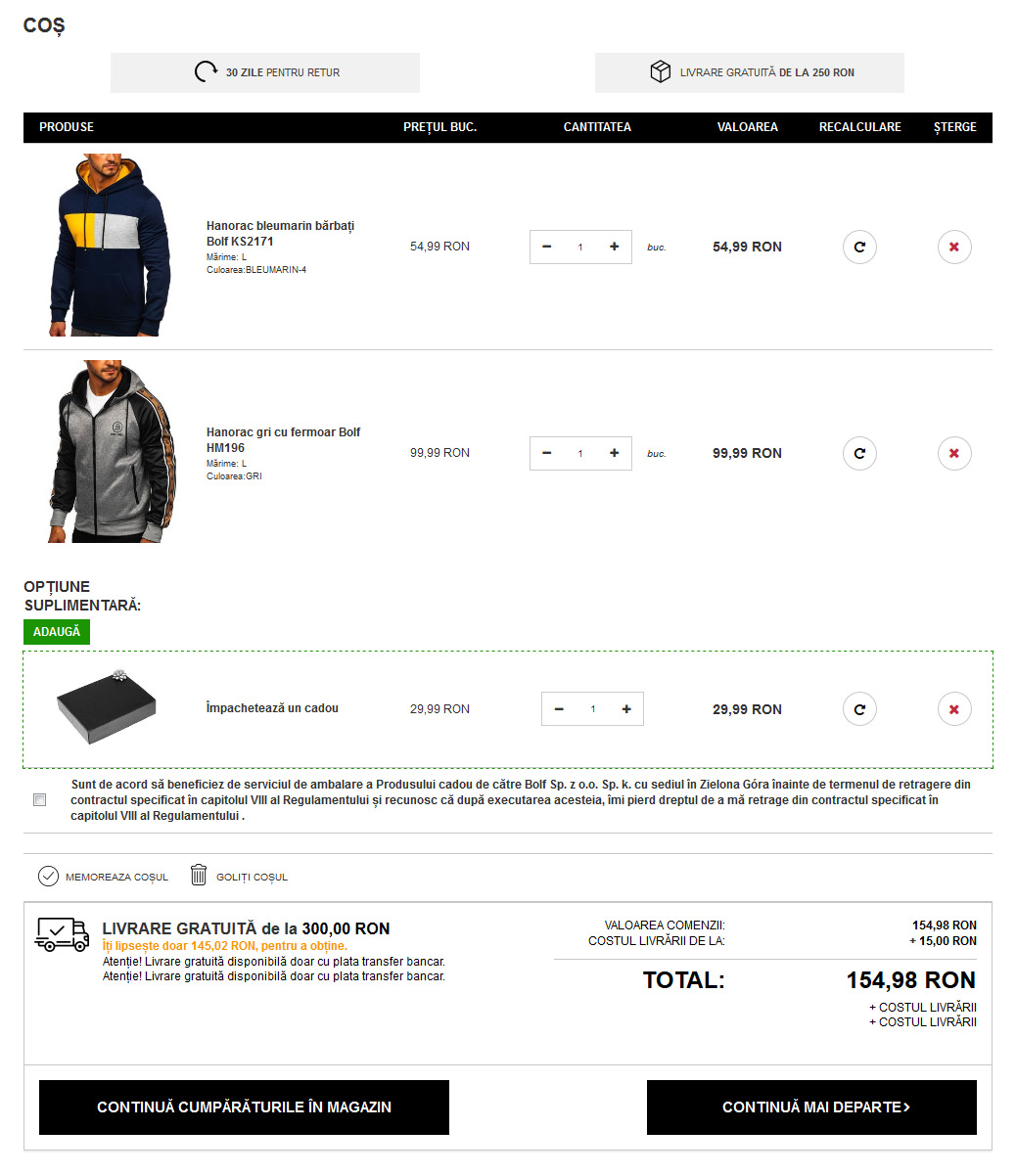Decrease quantity of gift wrapping
This screenshot has width=1016, height=1174.
[559, 709]
